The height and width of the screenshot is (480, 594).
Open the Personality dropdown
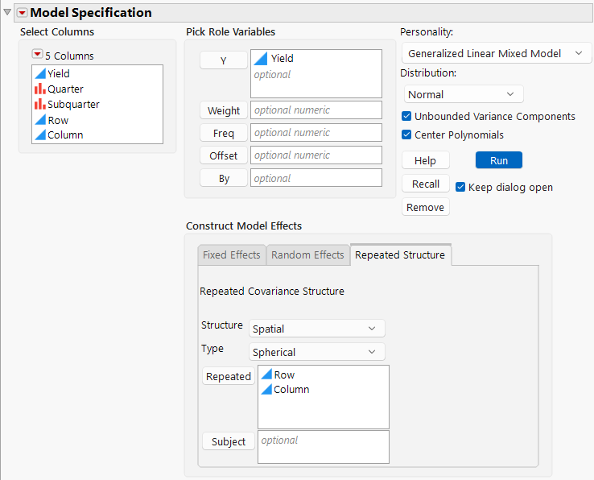coord(496,53)
